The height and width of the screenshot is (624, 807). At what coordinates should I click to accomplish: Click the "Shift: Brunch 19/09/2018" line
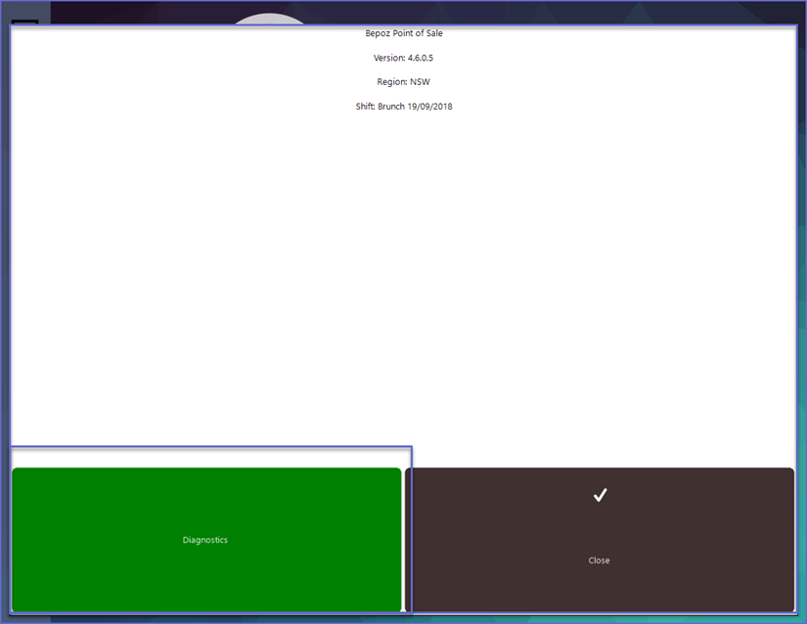403,107
